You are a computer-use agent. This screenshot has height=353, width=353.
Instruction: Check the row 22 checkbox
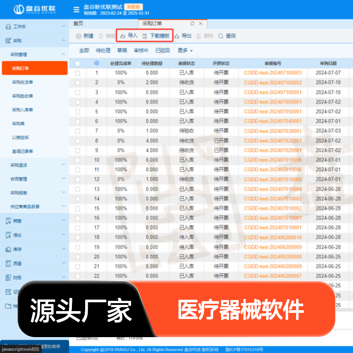click(x=78, y=276)
